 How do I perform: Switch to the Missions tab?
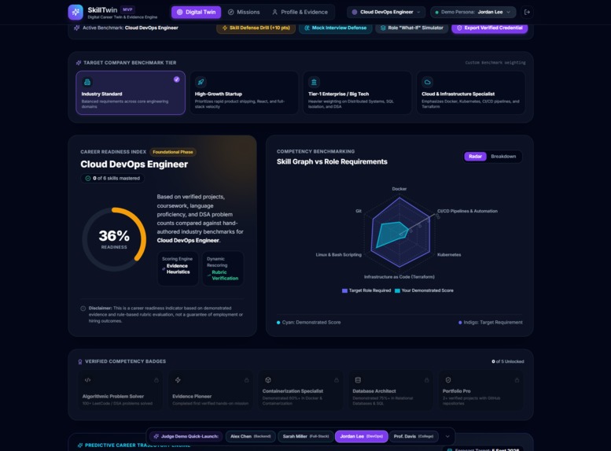[244, 12]
